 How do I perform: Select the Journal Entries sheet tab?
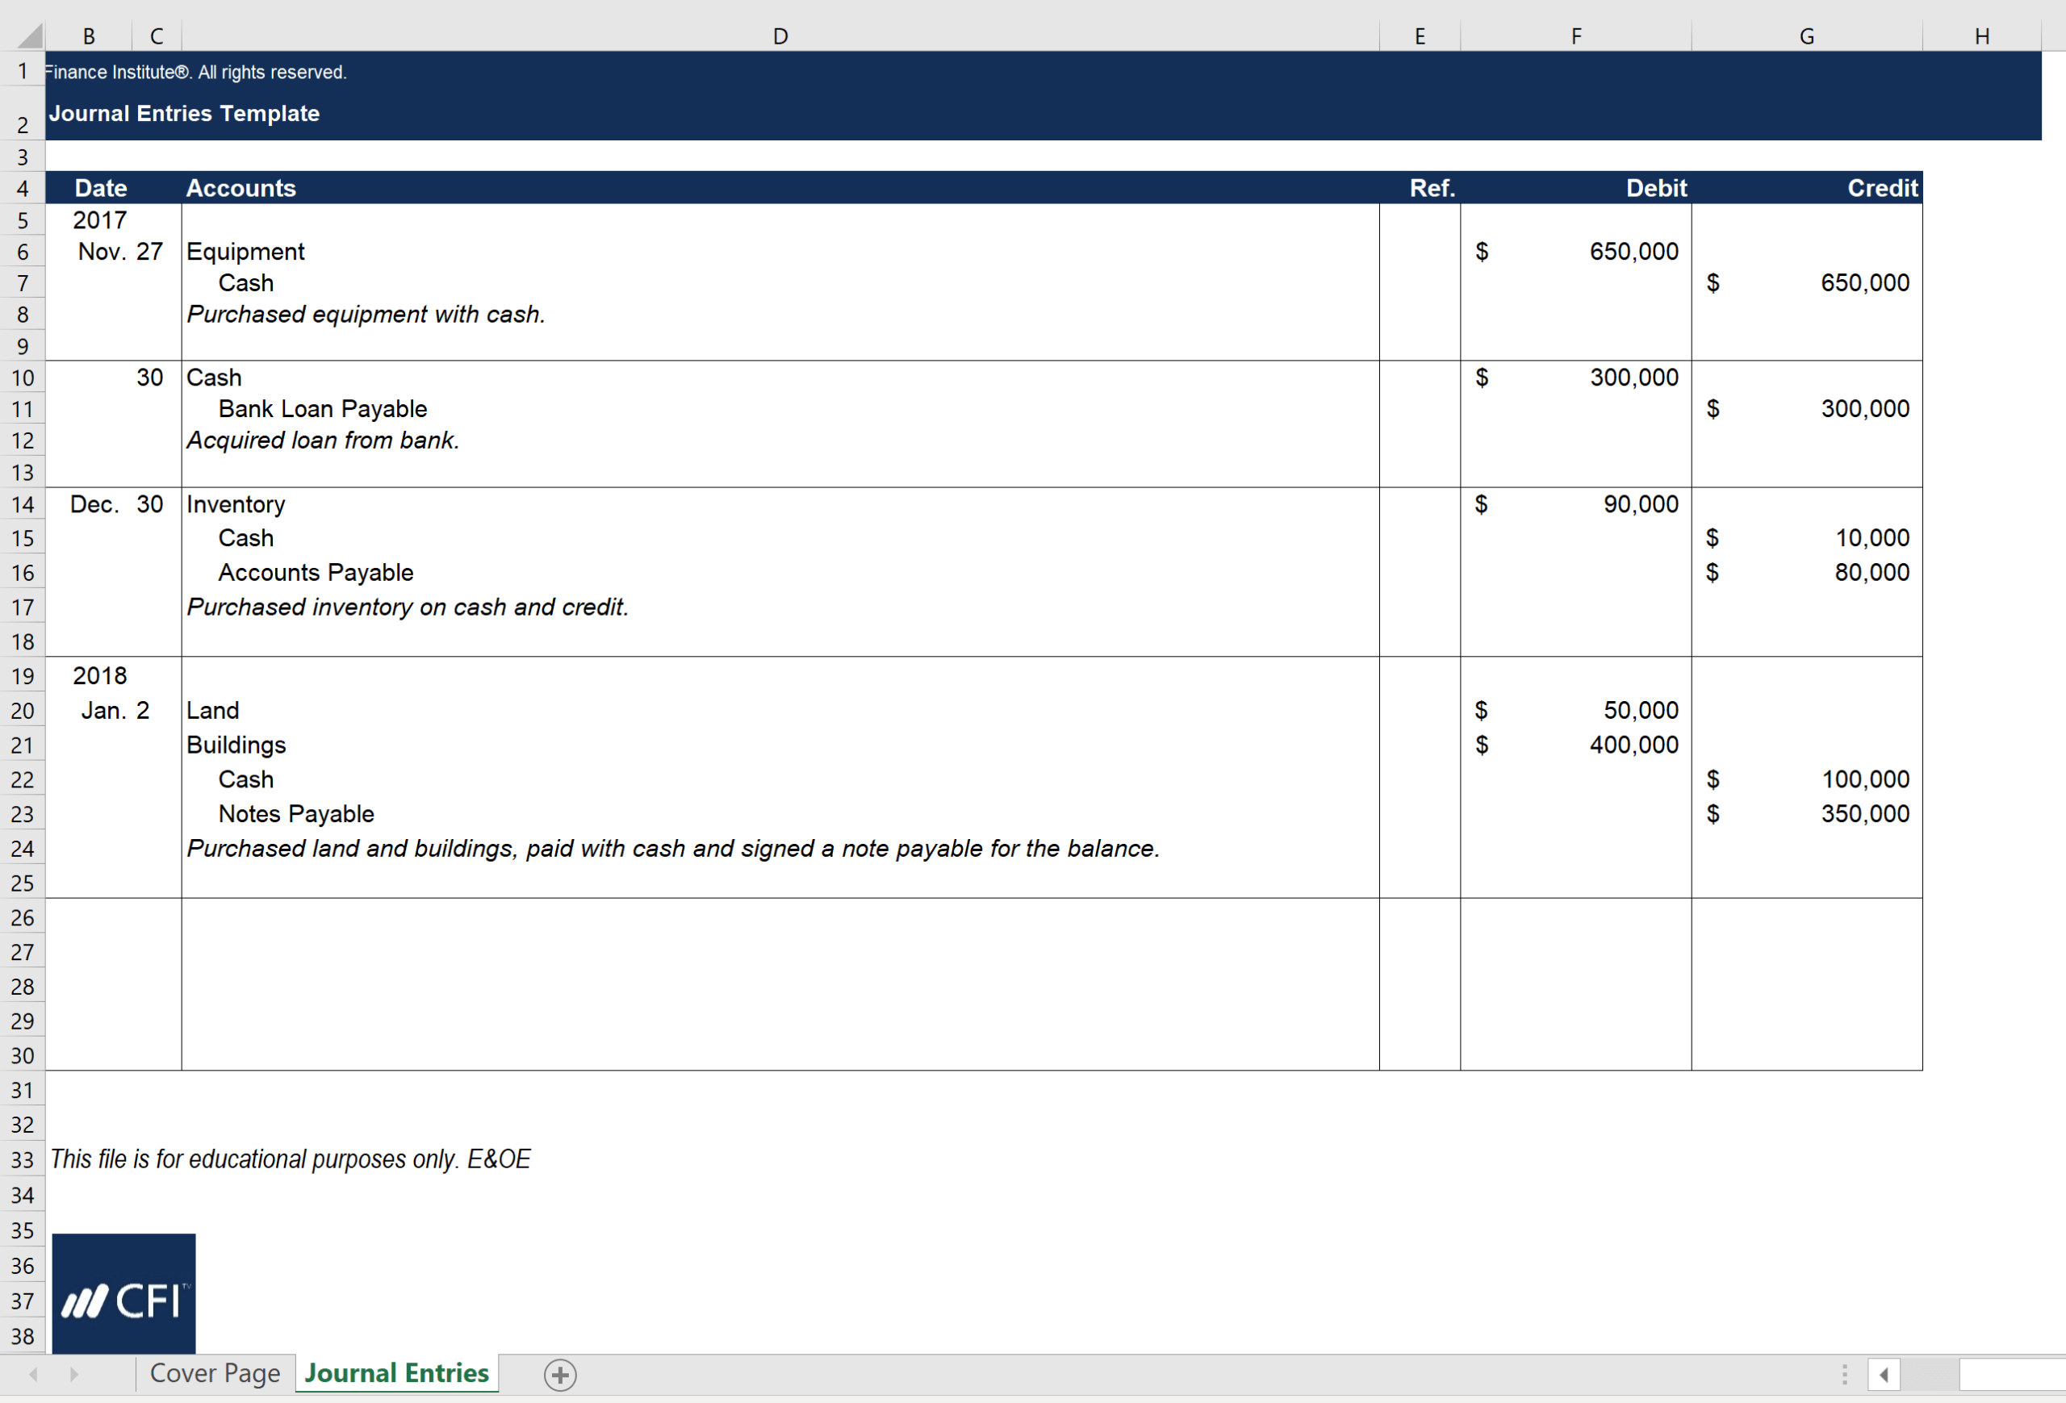396,1374
